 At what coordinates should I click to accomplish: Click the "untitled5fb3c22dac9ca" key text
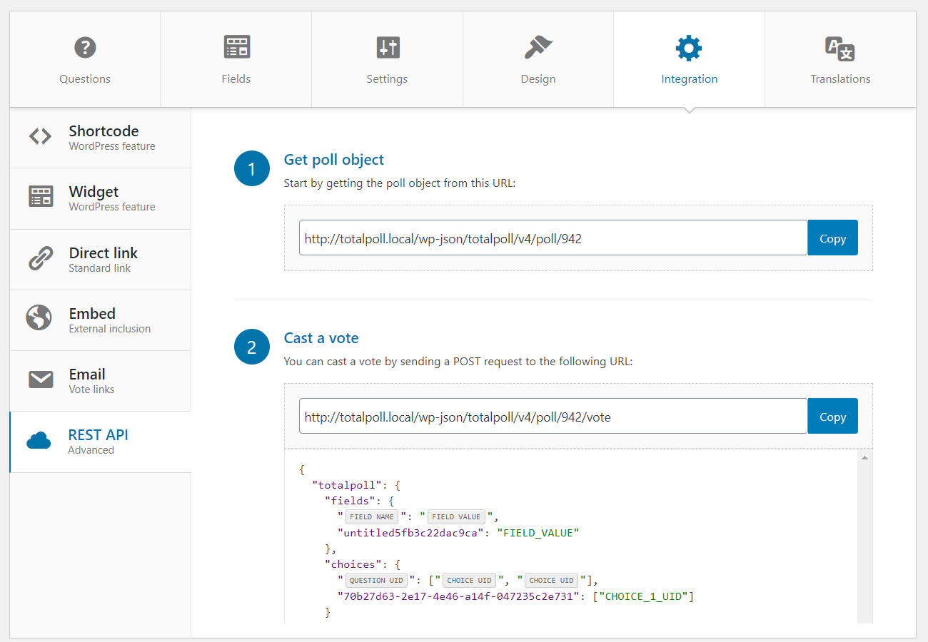click(410, 533)
